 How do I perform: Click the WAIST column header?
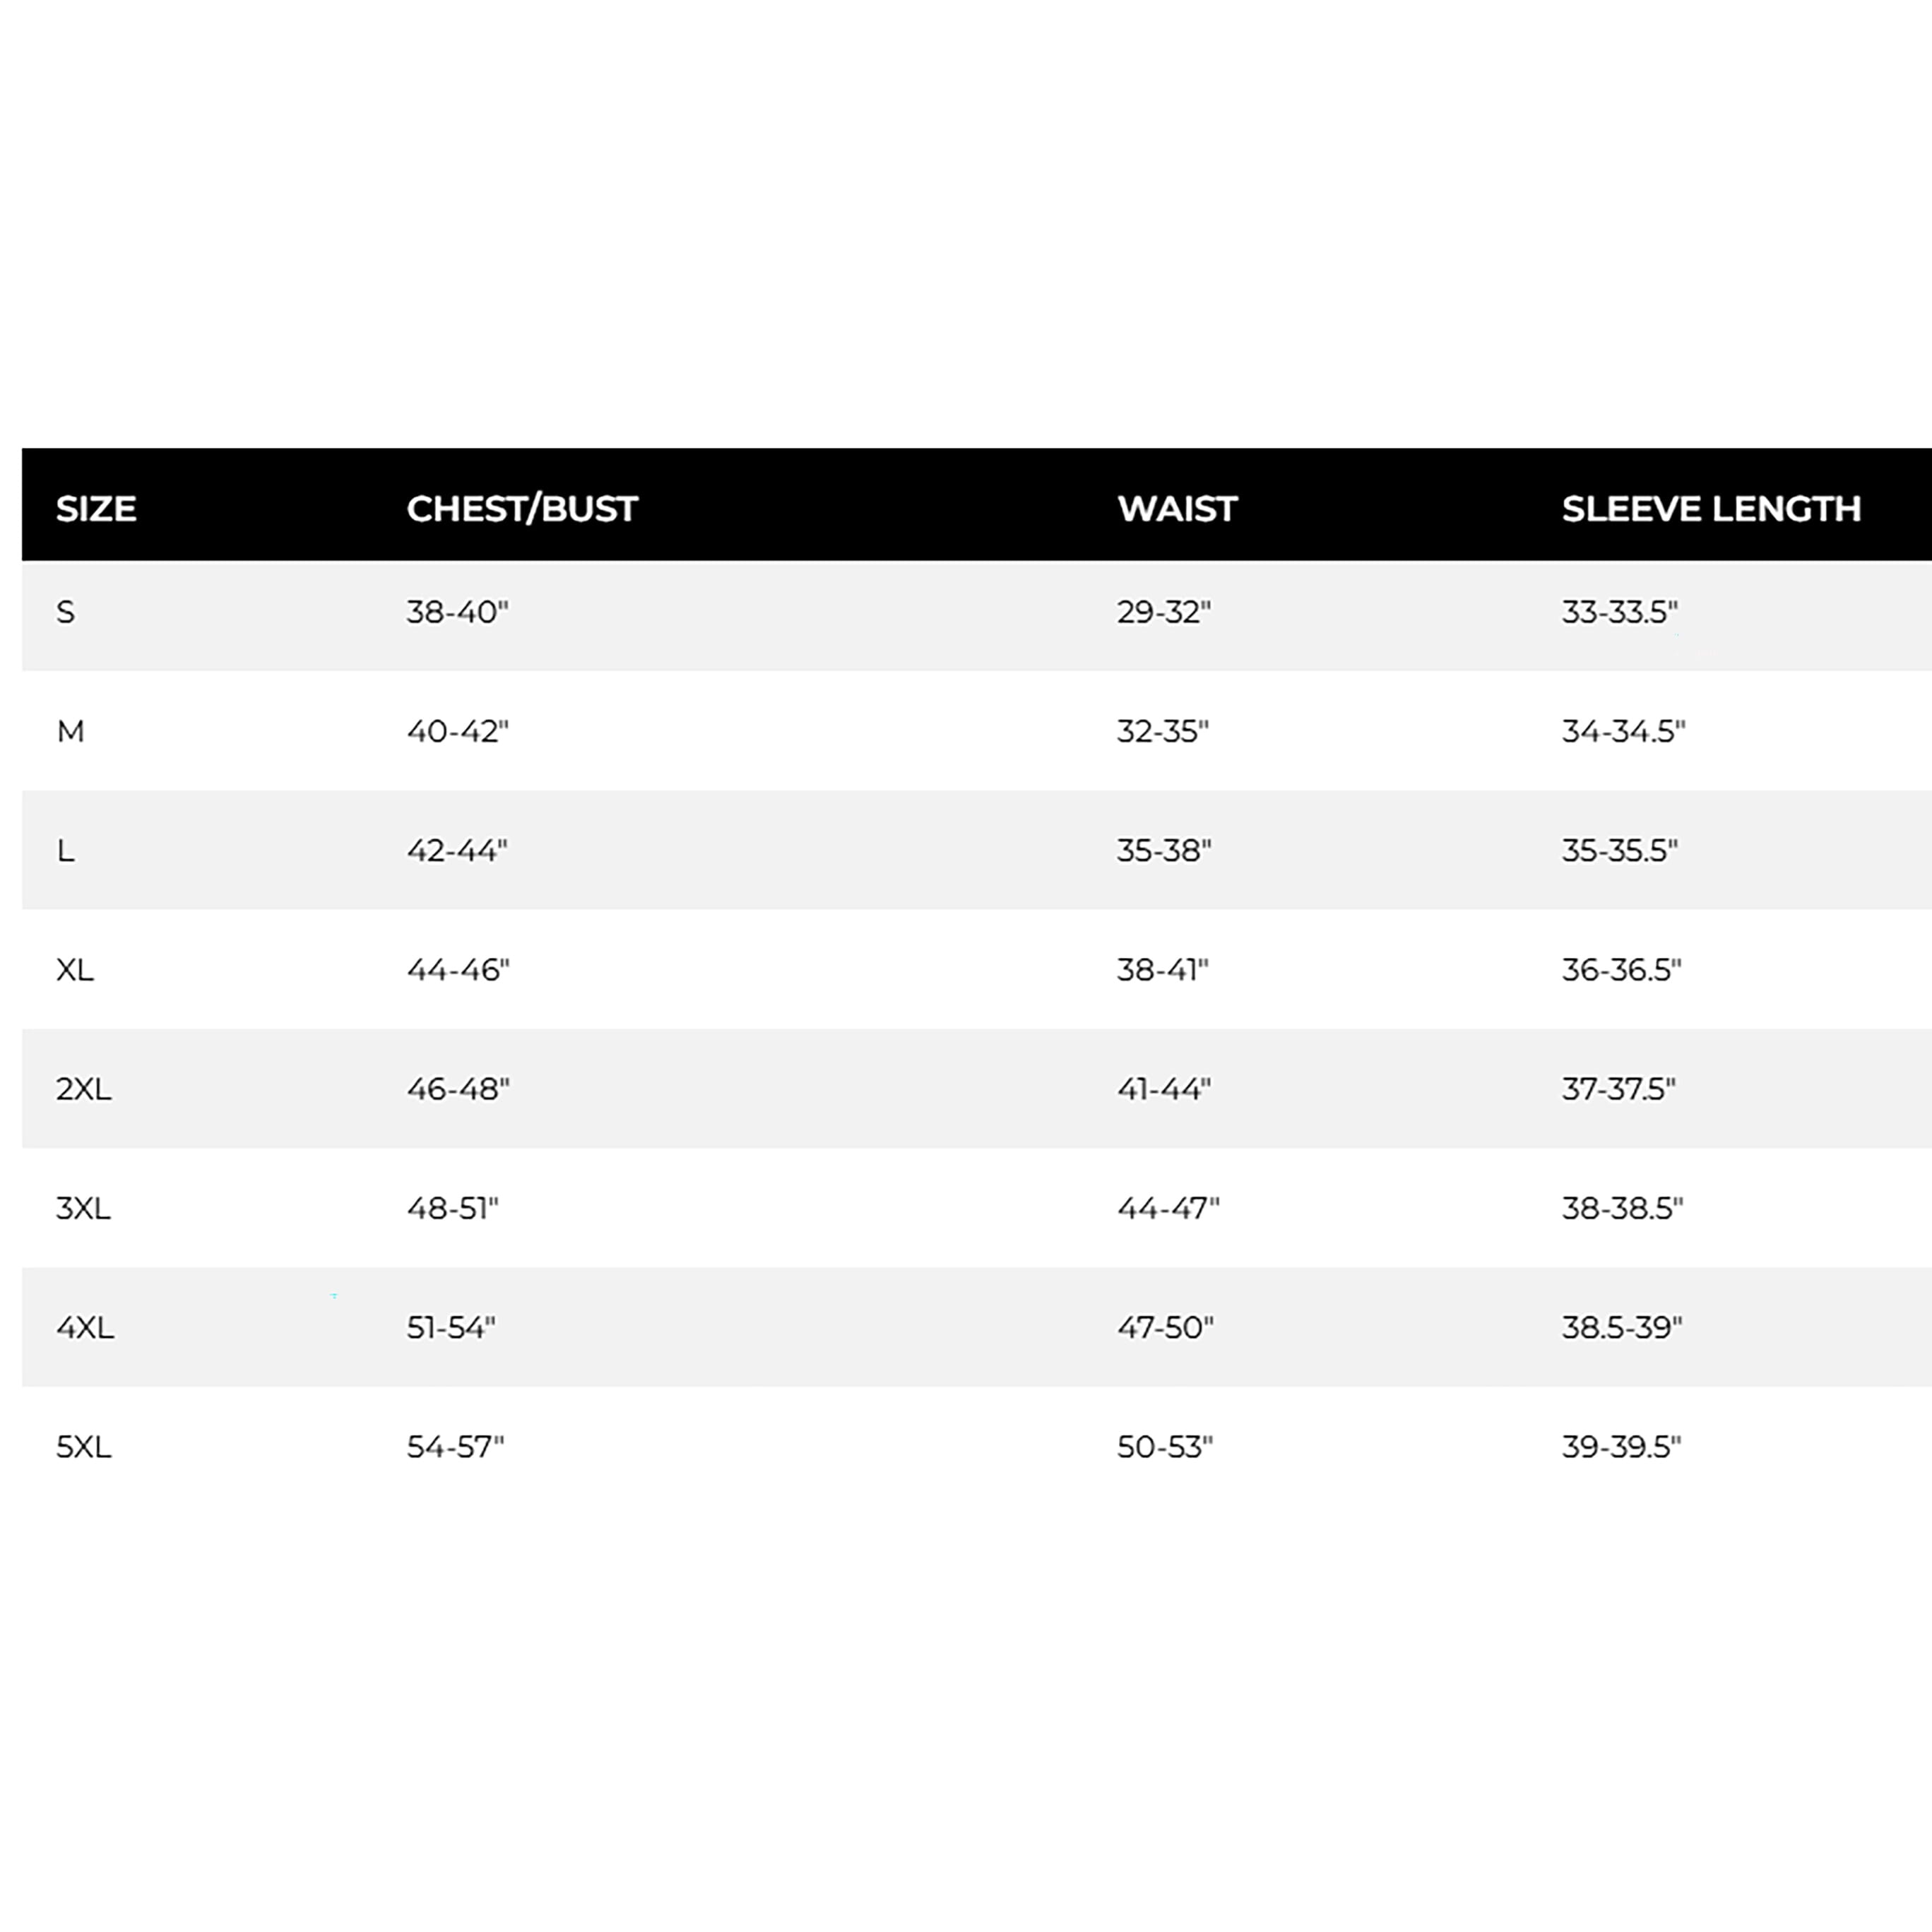[1177, 509]
